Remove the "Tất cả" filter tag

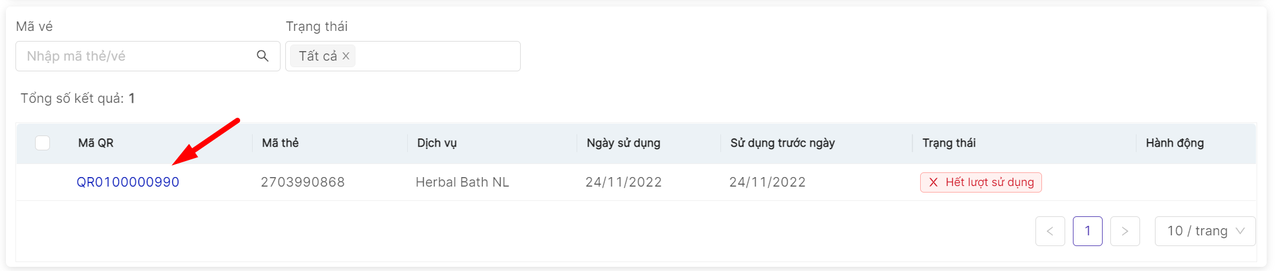(346, 56)
